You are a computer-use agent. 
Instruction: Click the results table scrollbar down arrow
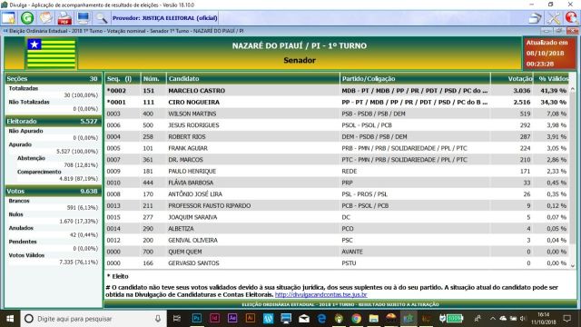tap(573, 265)
